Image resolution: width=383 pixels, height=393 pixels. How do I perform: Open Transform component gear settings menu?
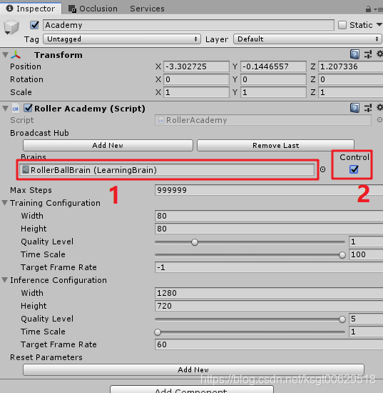pyautogui.click(x=379, y=54)
